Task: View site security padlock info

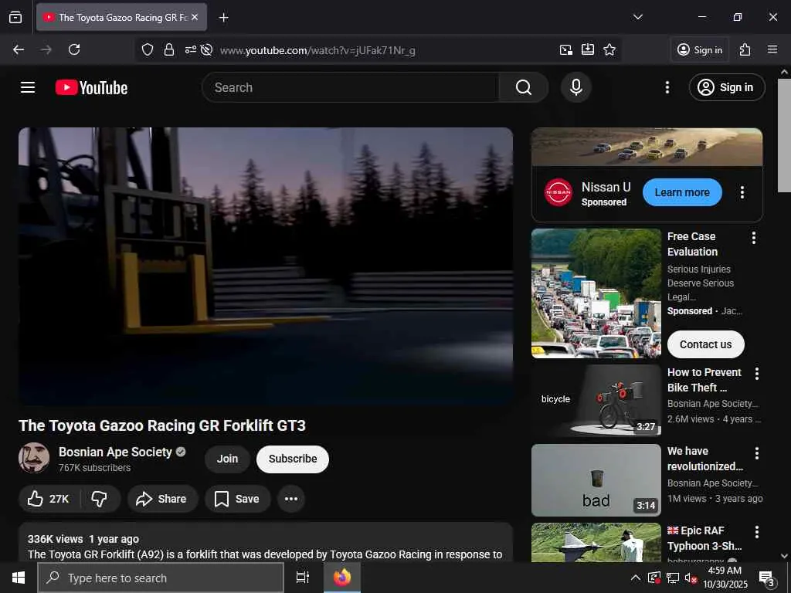Action: (x=169, y=50)
